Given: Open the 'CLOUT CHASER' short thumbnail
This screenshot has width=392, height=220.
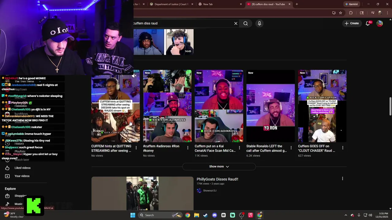Looking at the screenshot, I should (x=322, y=106).
